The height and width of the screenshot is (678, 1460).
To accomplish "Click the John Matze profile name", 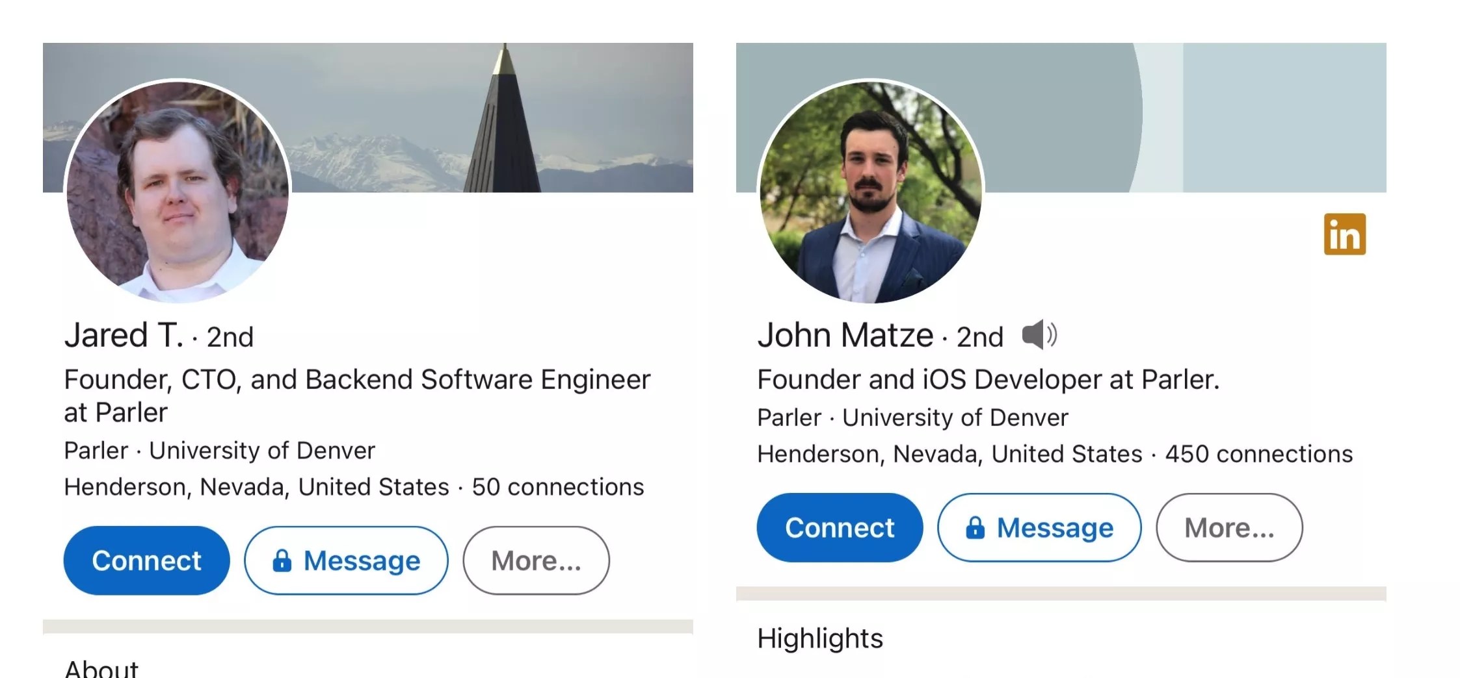I will coord(845,336).
